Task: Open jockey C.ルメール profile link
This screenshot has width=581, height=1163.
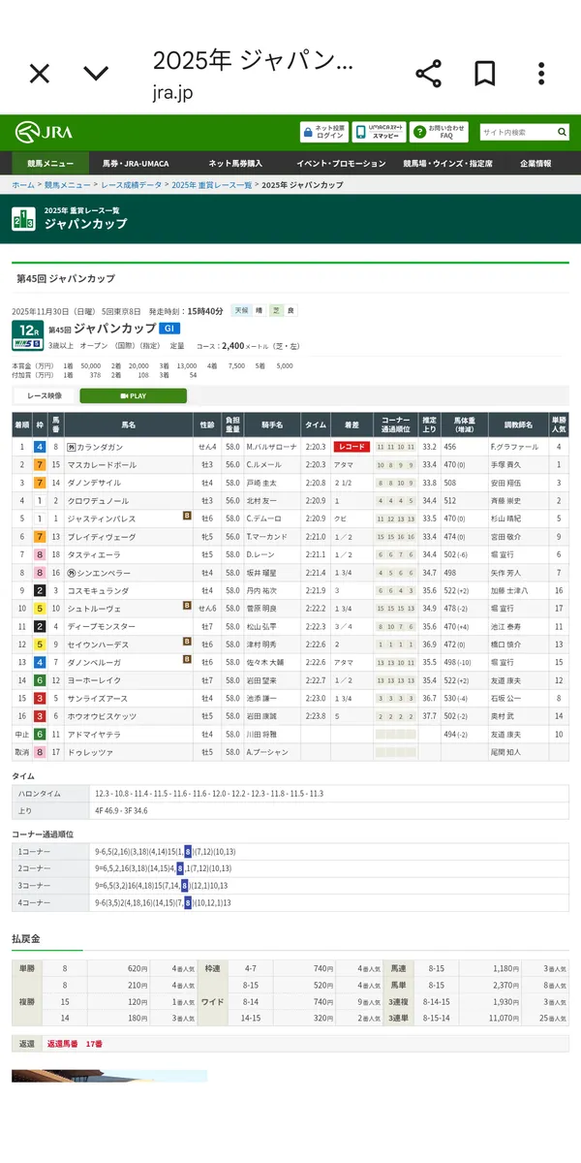Action: pos(263,465)
